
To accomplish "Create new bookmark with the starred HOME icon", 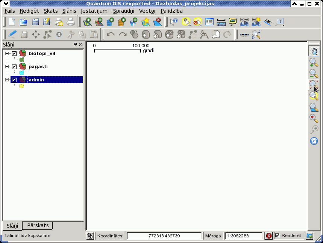I will click(x=256, y=22).
